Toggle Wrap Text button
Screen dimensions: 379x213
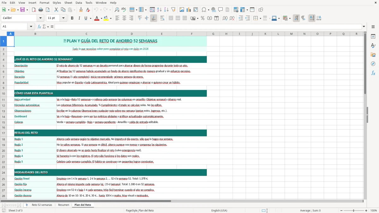(162, 18)
